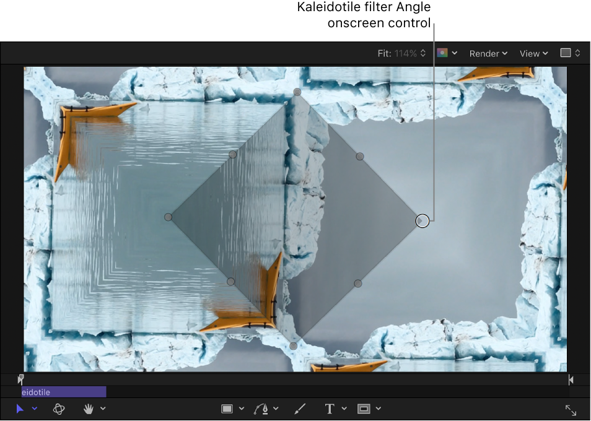Open the View menu
Image resolution: width=591 pixels, height=421 pixels.
coord(532,53)
